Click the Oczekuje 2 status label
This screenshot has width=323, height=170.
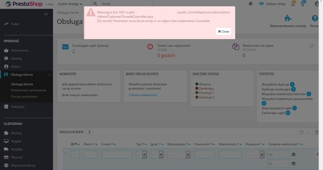(207, 97)
